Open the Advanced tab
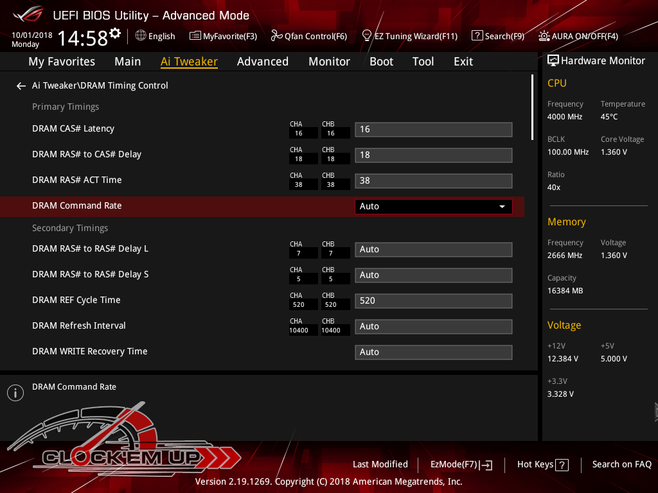 [x=262, y=62]
